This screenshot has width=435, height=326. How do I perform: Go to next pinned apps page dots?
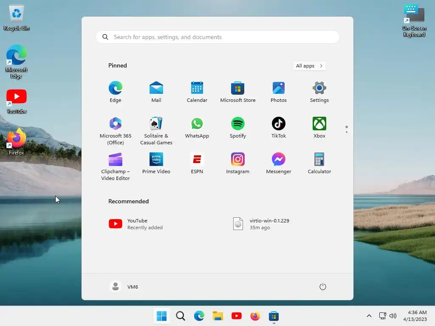[x=346, y=129]
